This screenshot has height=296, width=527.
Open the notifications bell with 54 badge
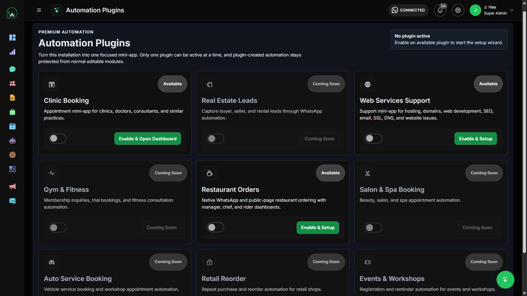tap(440, 10)
